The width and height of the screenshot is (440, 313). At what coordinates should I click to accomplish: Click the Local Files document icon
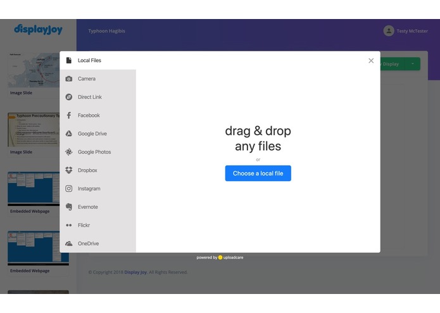pos(69,60)
